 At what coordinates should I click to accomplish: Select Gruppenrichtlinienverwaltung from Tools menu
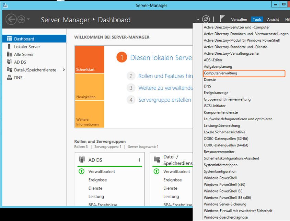pos(227,99)
